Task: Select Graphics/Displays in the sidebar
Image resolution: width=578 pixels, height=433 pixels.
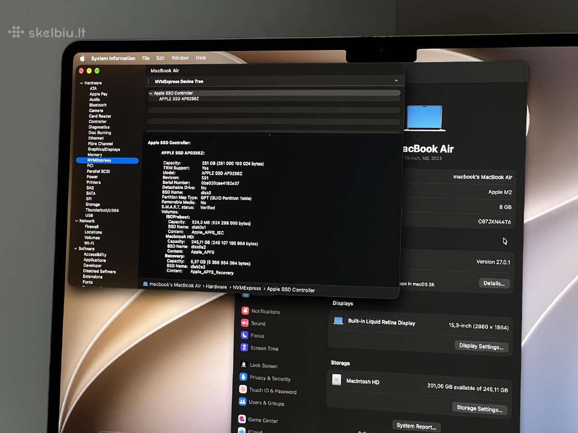Action: pyautogui.click(x=104, y=149)
